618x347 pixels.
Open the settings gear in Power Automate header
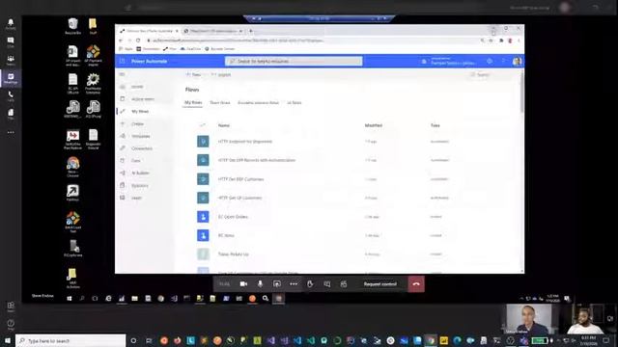tap(490, 61)
